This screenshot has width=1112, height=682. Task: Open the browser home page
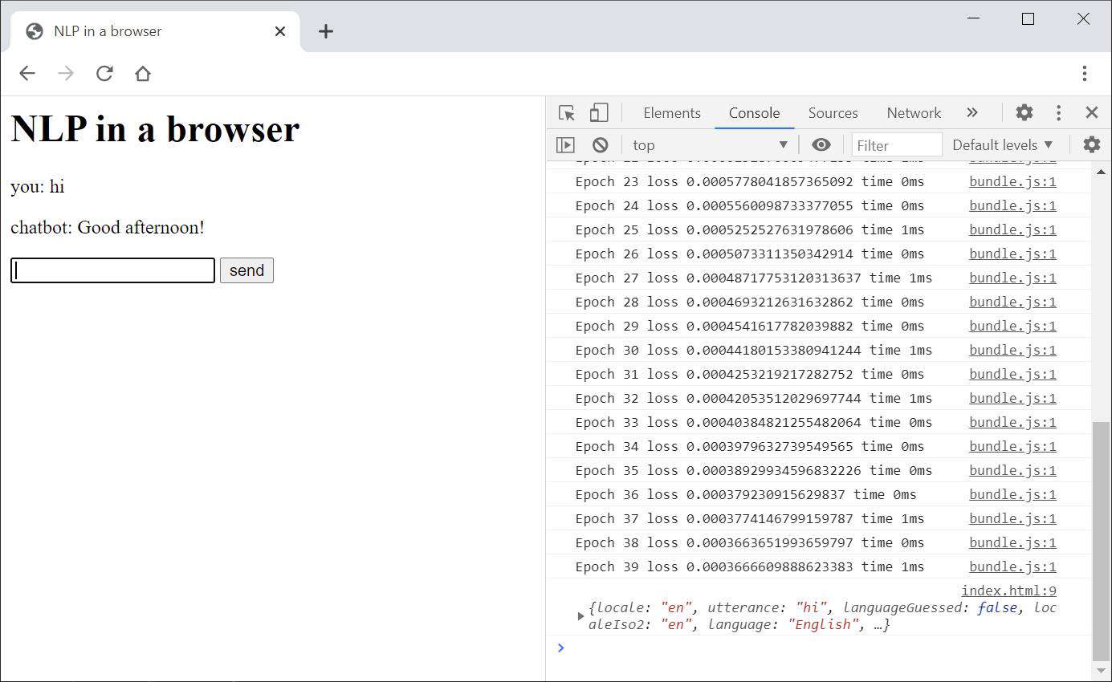coord(143,74)
